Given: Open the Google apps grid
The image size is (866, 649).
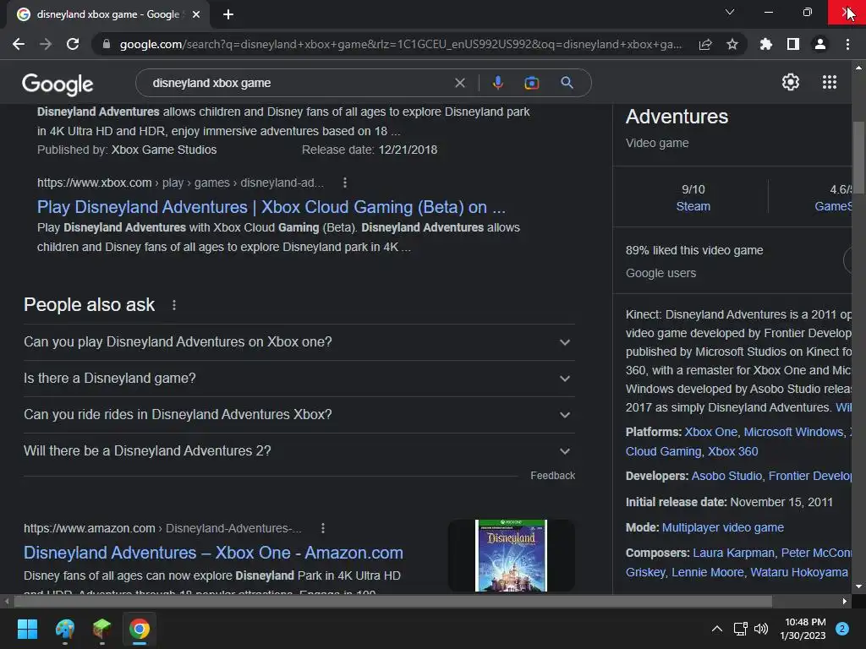Looking at the screenshot, I should pos(830,82).
